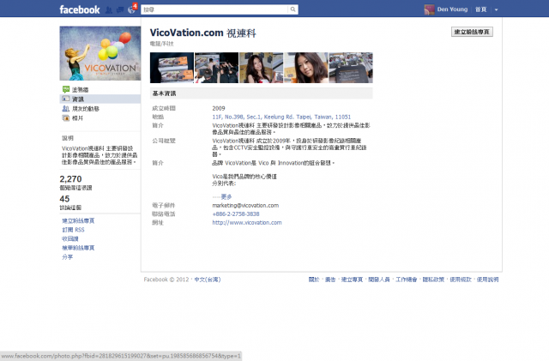
Task: Click the 建立粉絲專頁 button at top right of page
Action: pos(472,32)
